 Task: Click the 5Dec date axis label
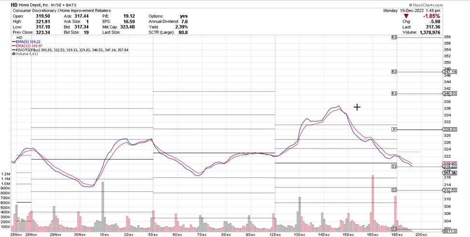[153, 235]
